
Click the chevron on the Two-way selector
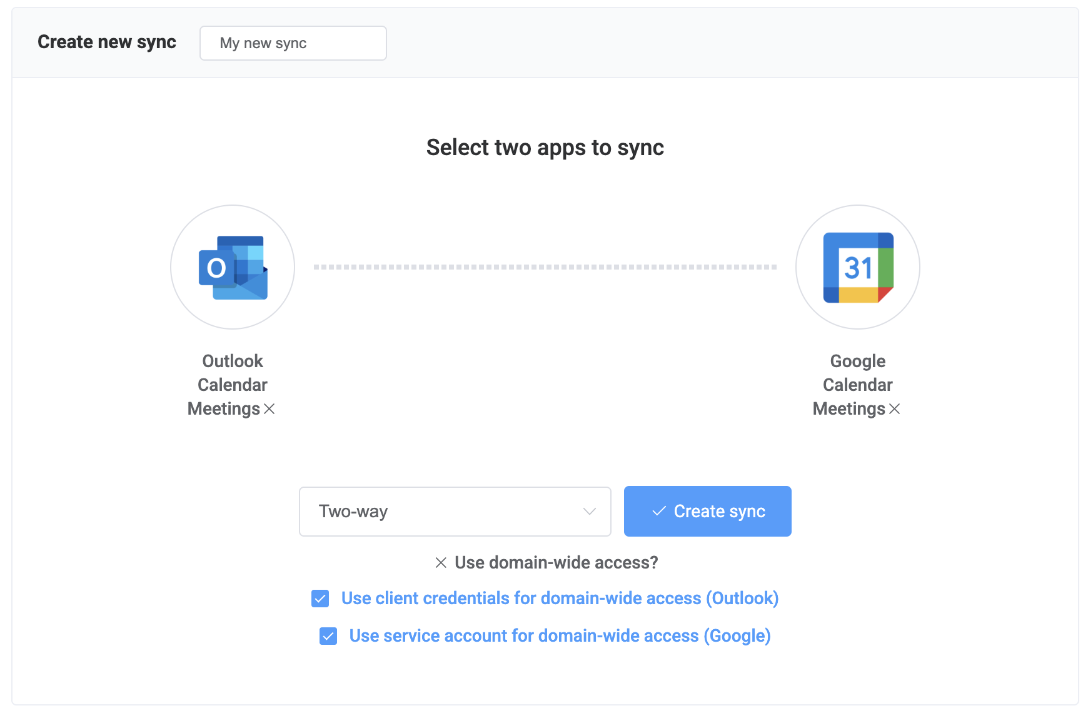[x=588, y=511]
